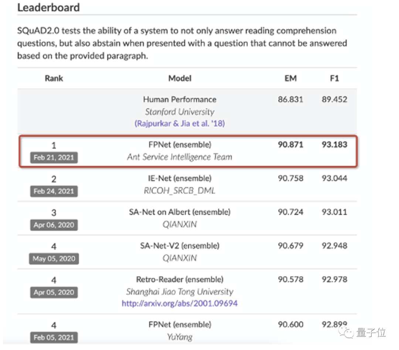Click the F1 column header
The height and width of the screenshot is (350, 399).
334,78
